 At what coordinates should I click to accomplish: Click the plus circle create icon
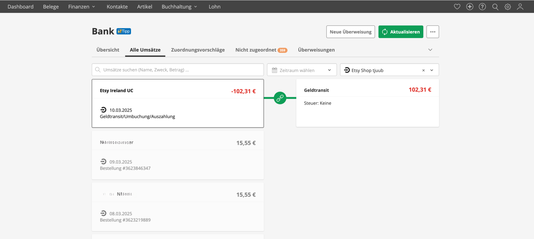click(469, 7)
